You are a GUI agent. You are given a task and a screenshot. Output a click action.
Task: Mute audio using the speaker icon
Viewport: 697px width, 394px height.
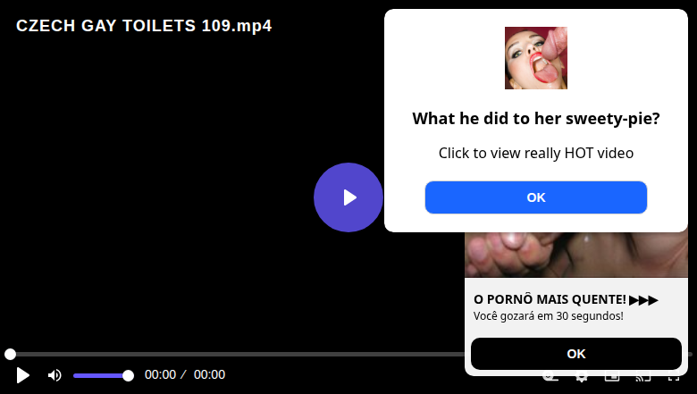(55, 375)
